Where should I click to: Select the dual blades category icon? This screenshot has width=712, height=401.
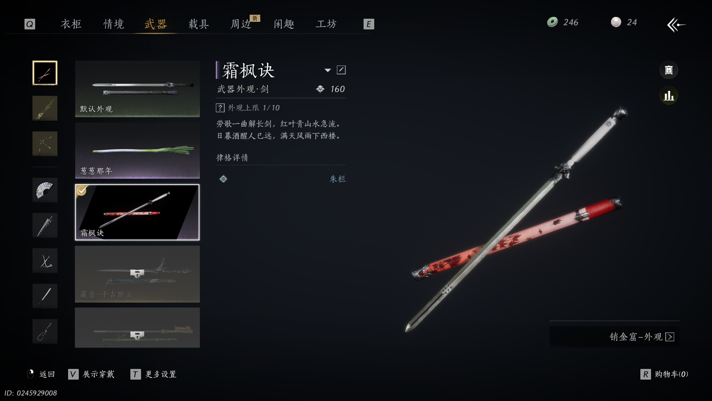point(45,261)
